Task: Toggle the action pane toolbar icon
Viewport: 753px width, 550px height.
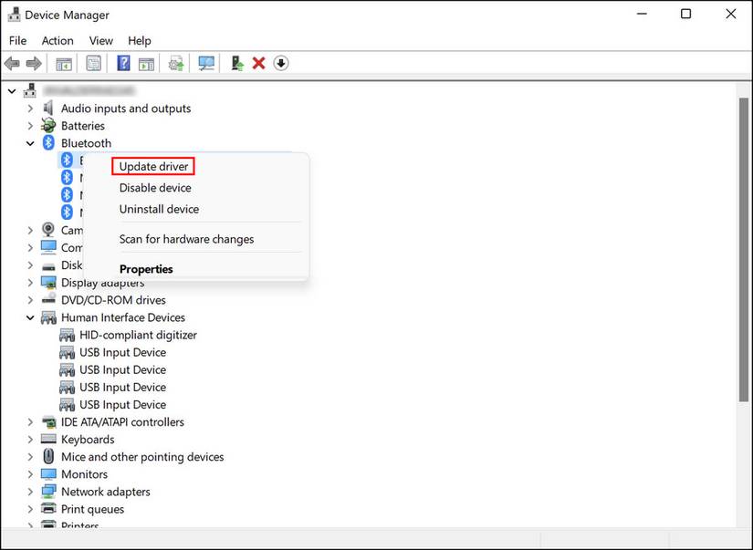Action: pyautogui.click(x=146, y=63)
